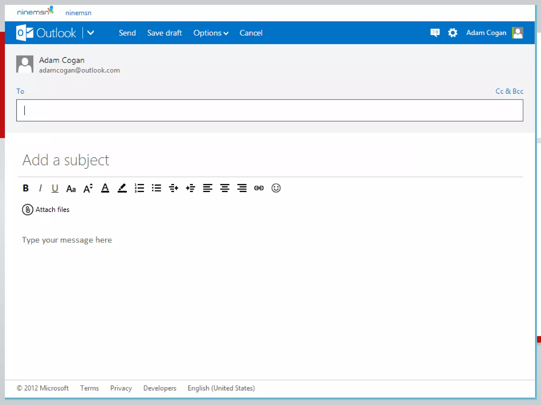541x405 pixels.
Task: Toggle bold formatting in the message toolbar
Action: tap(26, 188)
